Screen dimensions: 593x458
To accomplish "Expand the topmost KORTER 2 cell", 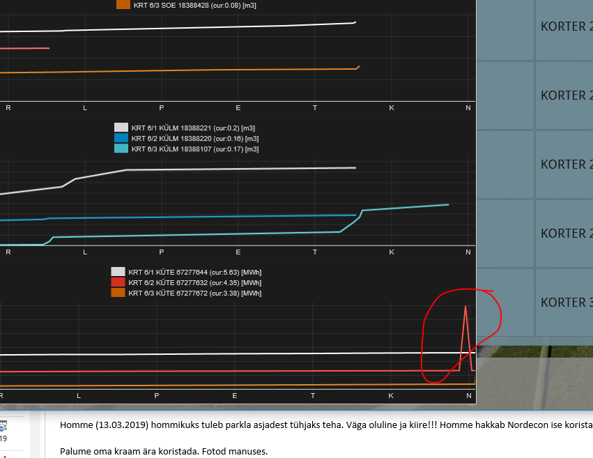I will click(x=566, y=26).
